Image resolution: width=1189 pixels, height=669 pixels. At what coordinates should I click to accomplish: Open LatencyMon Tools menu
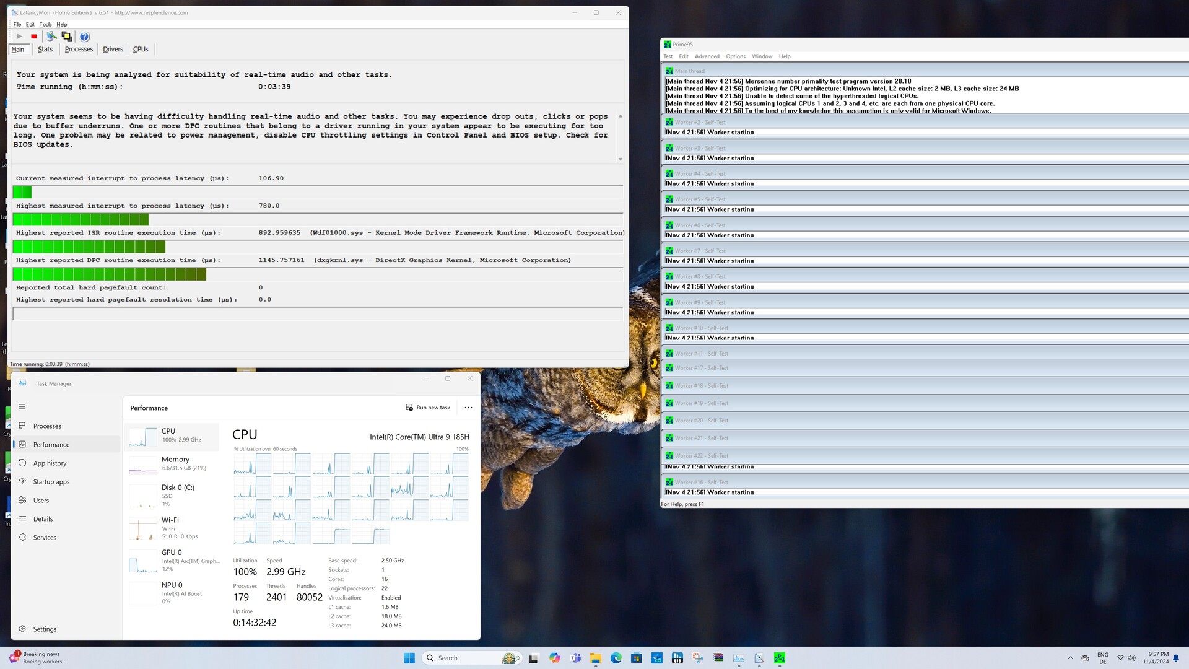45,25
